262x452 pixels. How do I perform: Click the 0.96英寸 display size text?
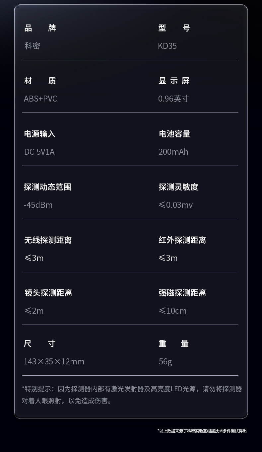[173, 99]
